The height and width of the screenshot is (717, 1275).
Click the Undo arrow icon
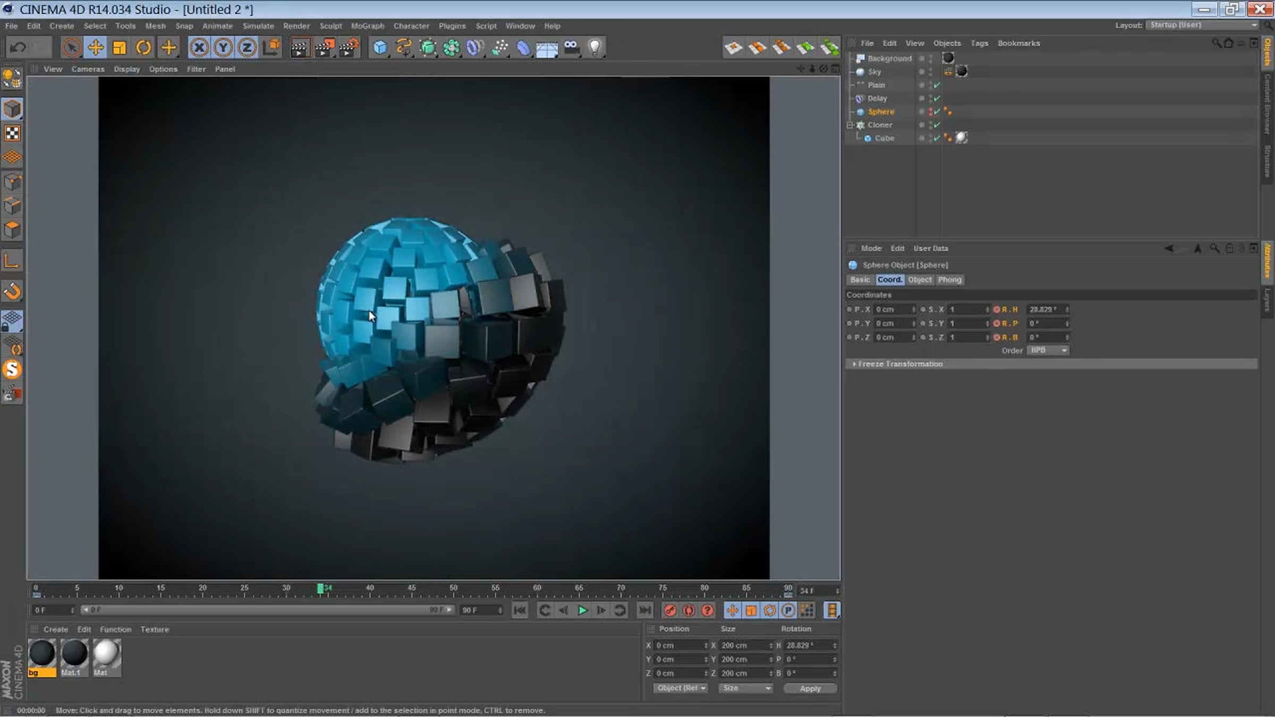(x=18, y=48)
